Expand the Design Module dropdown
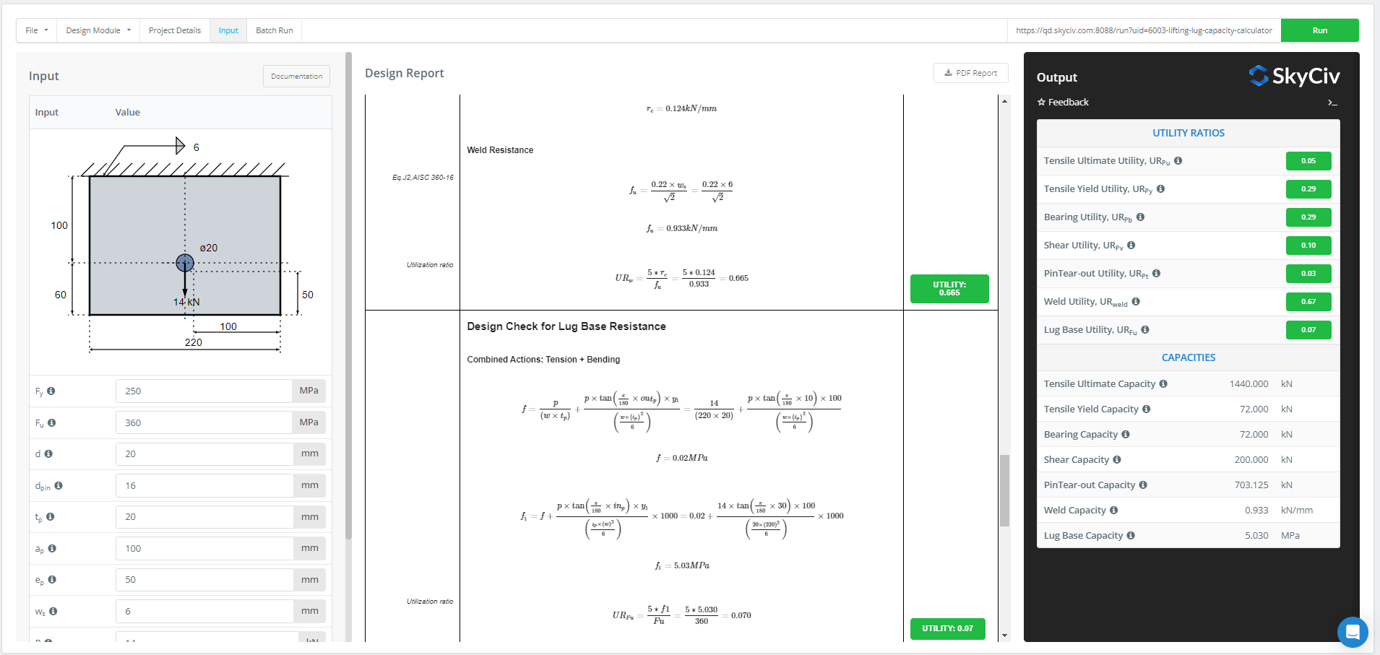This screenshot has width=1380, height=655. click(x=98, y=30)
